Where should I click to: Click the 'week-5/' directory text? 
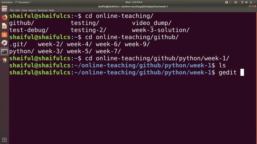80,51
